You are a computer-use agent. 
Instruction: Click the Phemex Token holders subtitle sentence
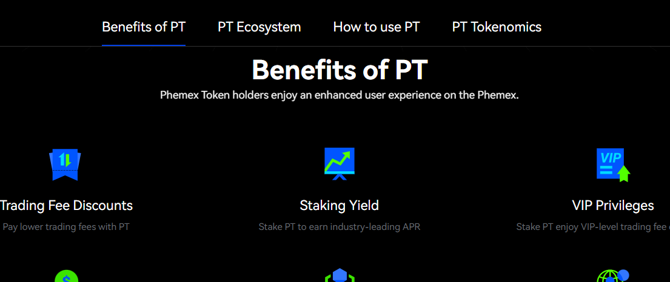click(x=340, y=95)
